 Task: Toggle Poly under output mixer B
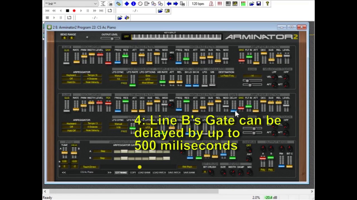(271, 170)
